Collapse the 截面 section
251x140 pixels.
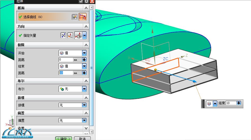pos(86,8)
